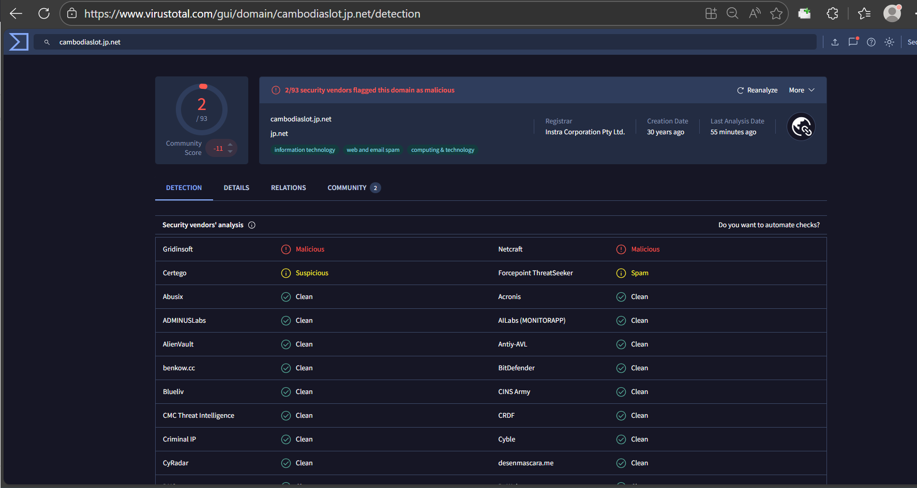The height and width of the screenshot is (488, 917).
Task: Click the upload file icon
Action: tap(835, 42)
